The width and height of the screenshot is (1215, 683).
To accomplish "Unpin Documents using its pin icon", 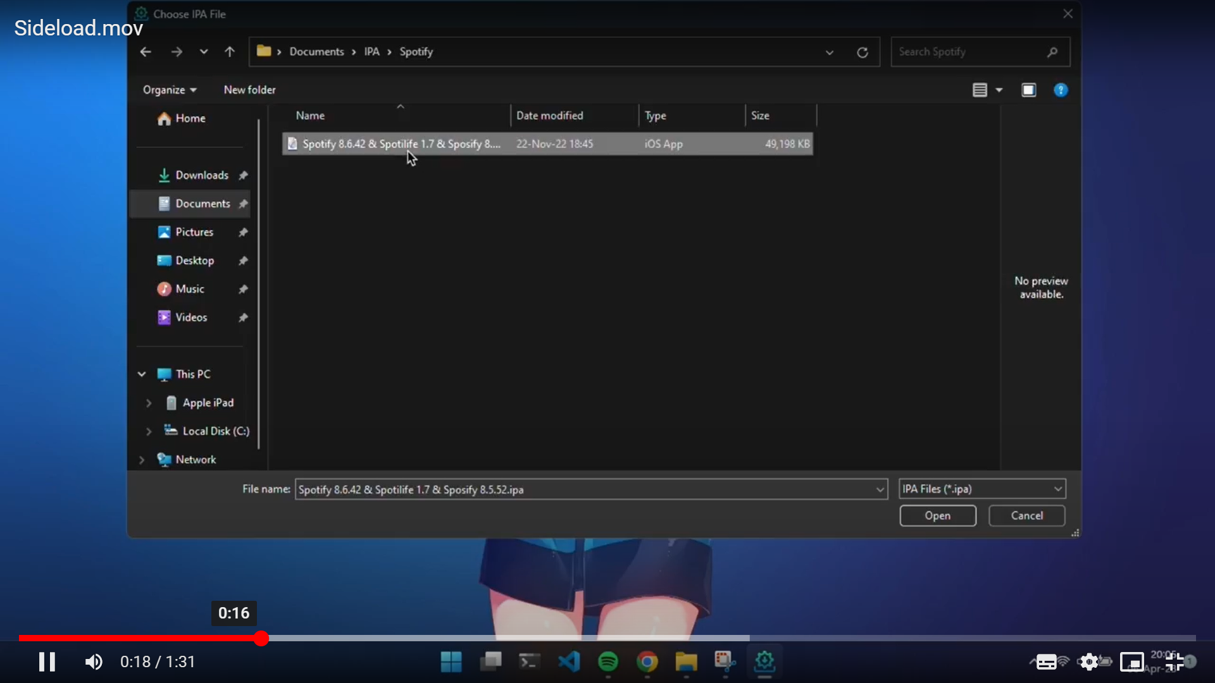I will [x=243, y=204].
